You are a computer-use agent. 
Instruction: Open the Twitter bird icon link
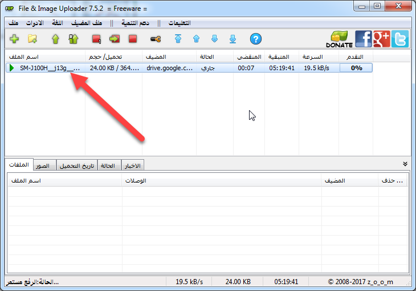(x=400, y=39)
